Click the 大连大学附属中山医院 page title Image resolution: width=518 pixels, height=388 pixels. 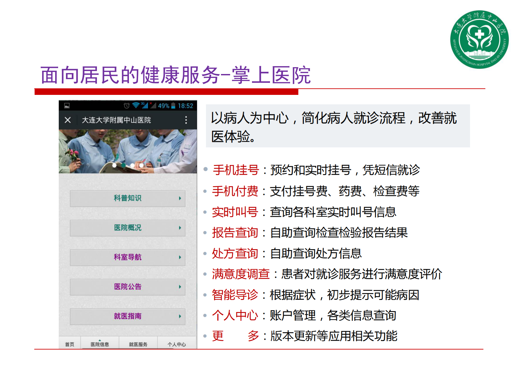(x=116, y=120)
